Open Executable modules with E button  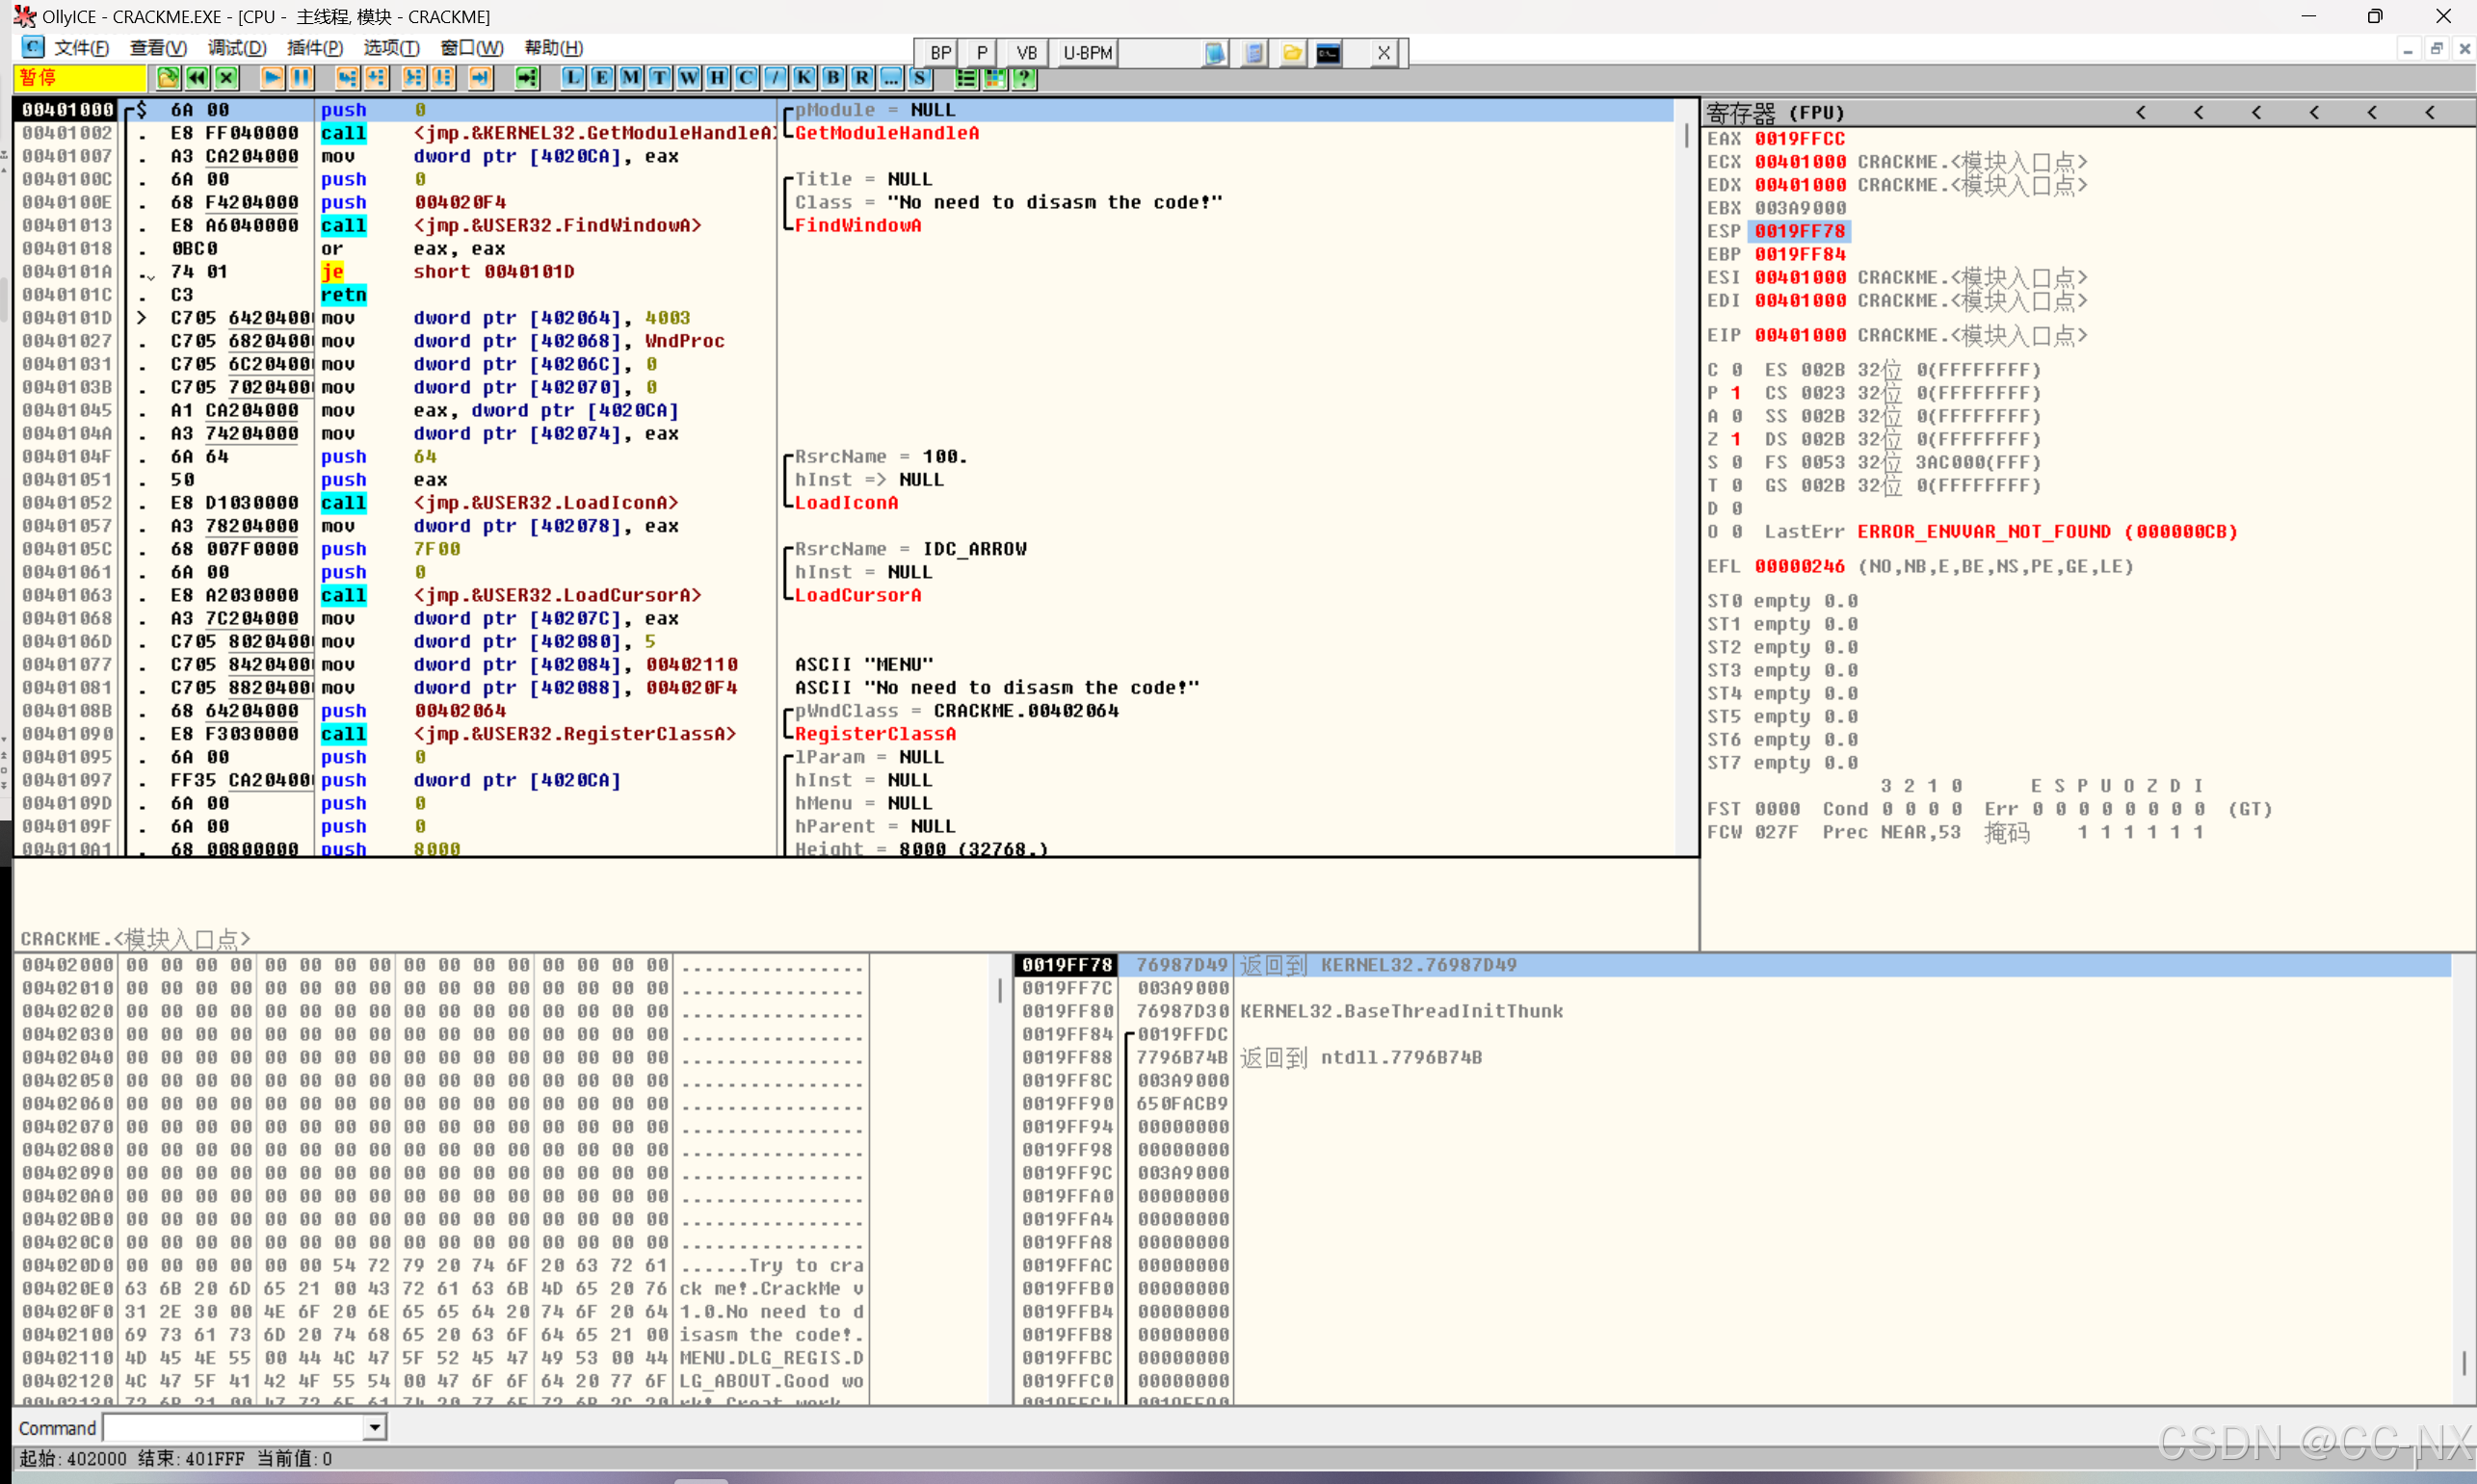[x=602, y=78]
